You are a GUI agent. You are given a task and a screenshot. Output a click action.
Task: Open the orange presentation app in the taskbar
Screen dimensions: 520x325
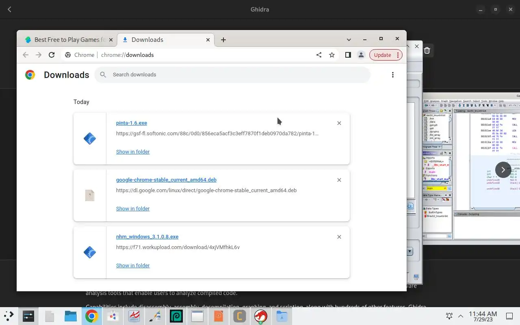[x=219, y=316]
